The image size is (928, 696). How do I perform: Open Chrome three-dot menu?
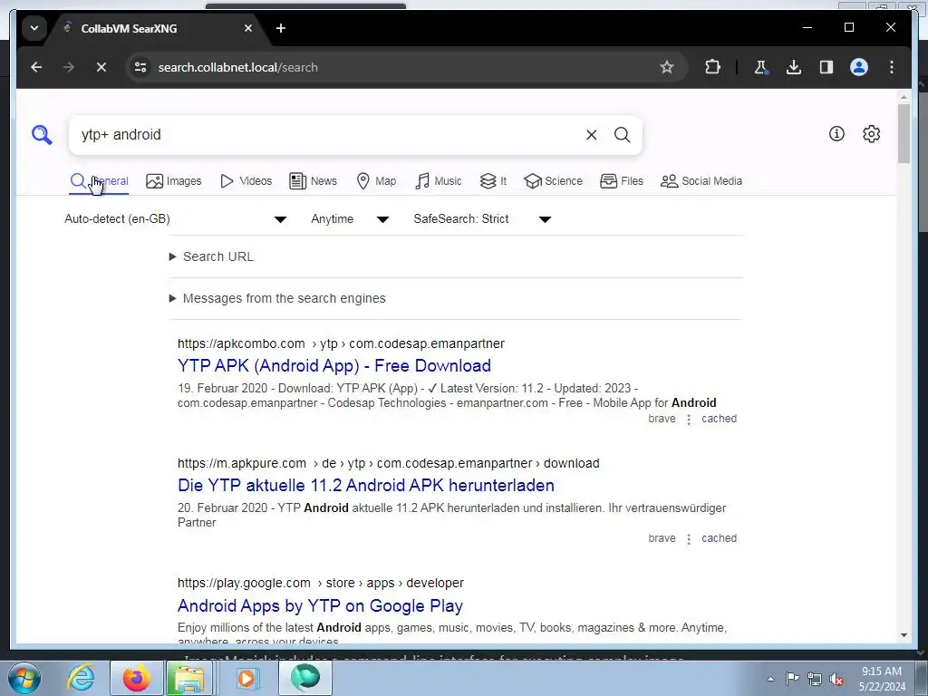pyautogui.click(x=892, y=67)
